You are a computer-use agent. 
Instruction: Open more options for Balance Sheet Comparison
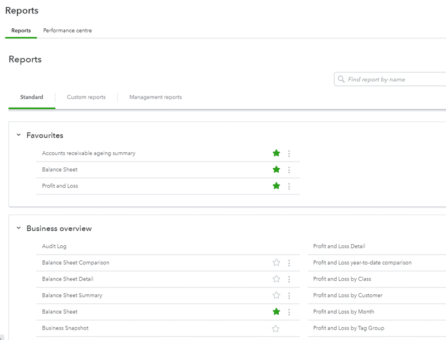pyautogui.click(x=289, y=263)
